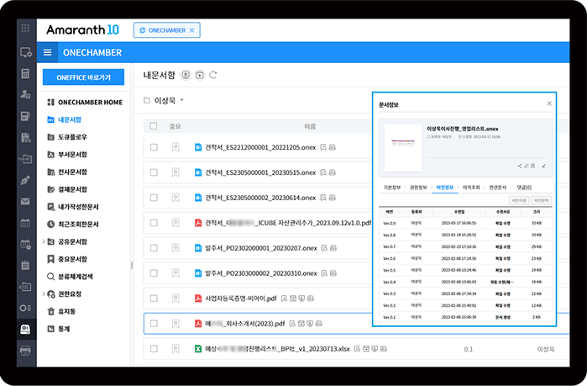Check 사업자등록증명-비아이.pdf checkbox

[x=154, y=299]
